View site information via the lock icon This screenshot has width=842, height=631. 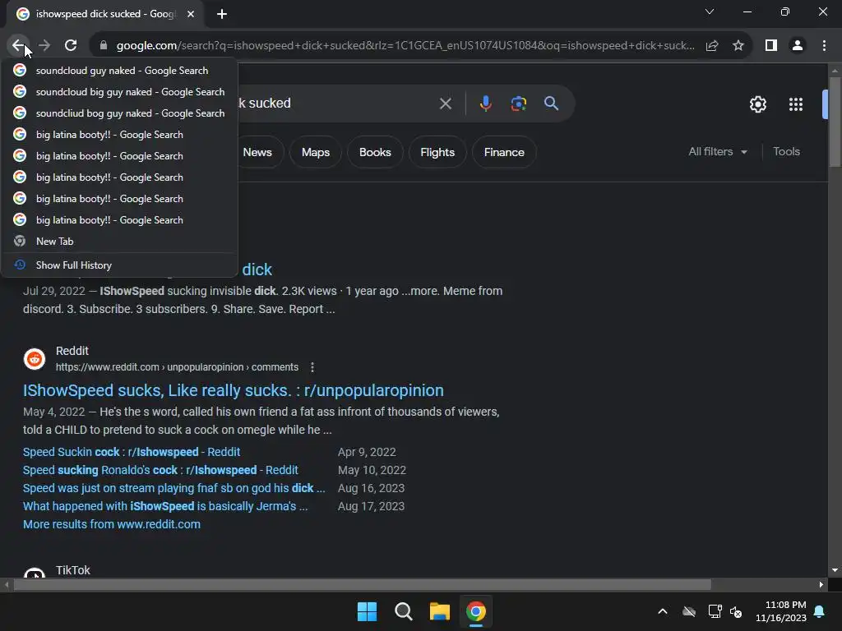[x=104, y=46]
